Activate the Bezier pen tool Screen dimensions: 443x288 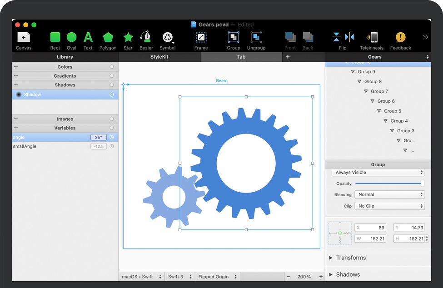coord(146,38)
